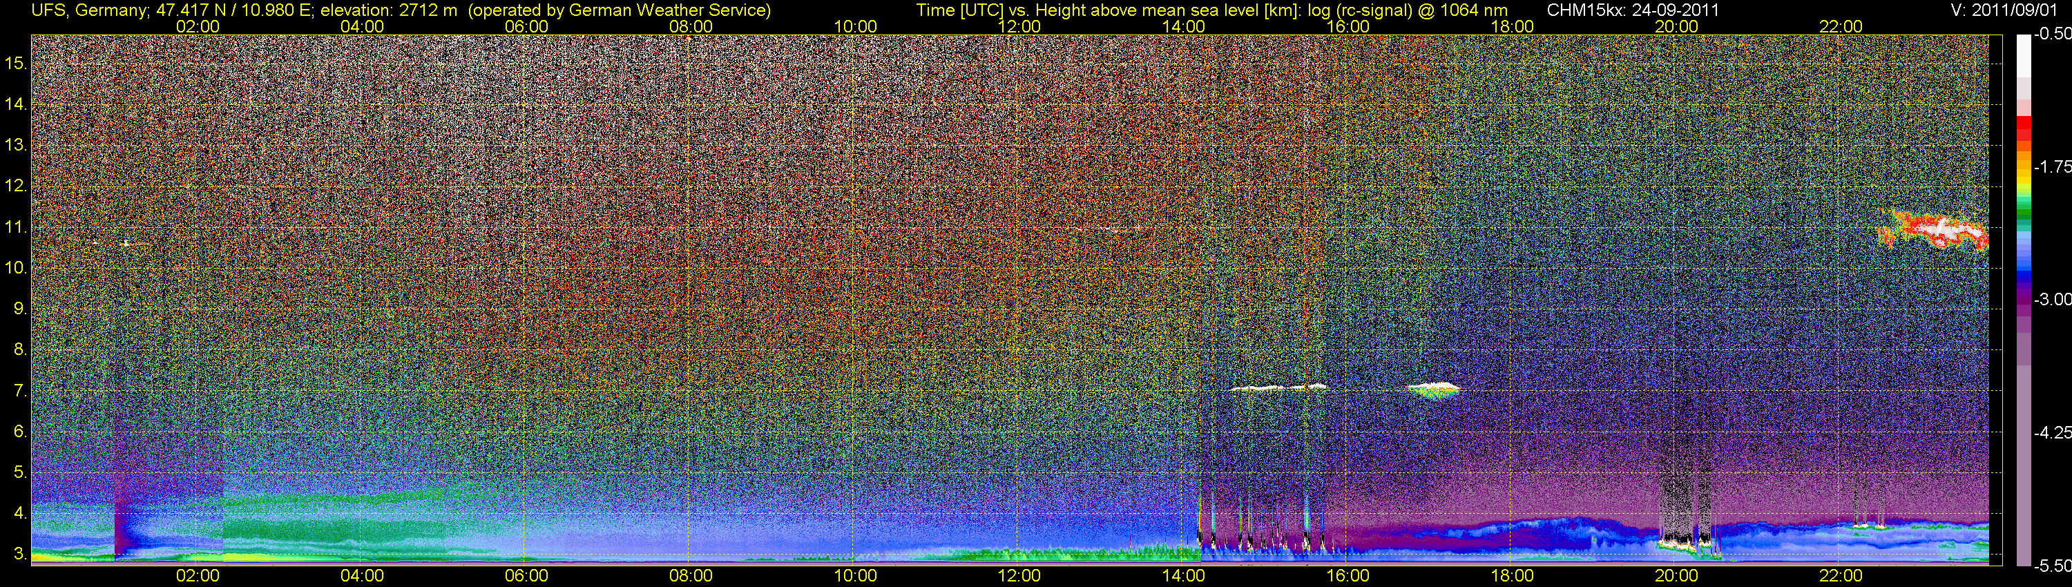Image resolution: width=2072 pixels, height=587 pixels.
Task: Click the 12. km height axis label
Action: 16,186
